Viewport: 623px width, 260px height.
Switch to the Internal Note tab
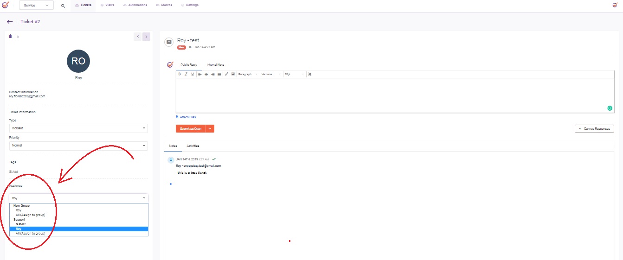215,65
